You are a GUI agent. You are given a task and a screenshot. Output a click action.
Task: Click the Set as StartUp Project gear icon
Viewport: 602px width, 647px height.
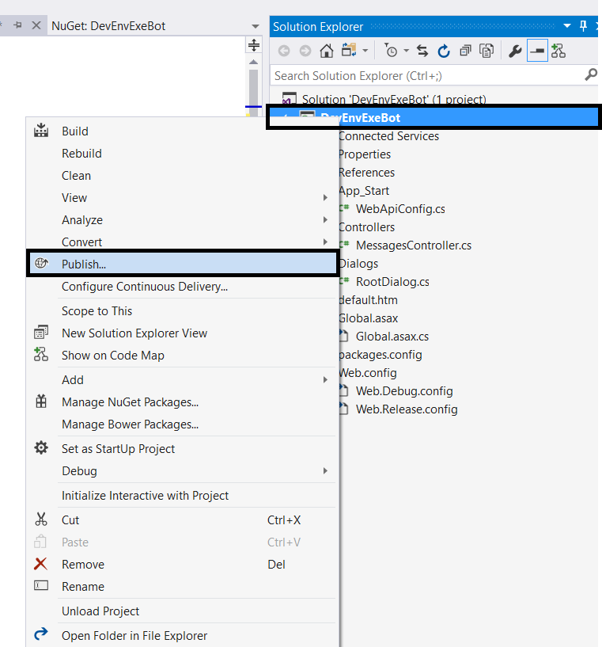[41, 447]
